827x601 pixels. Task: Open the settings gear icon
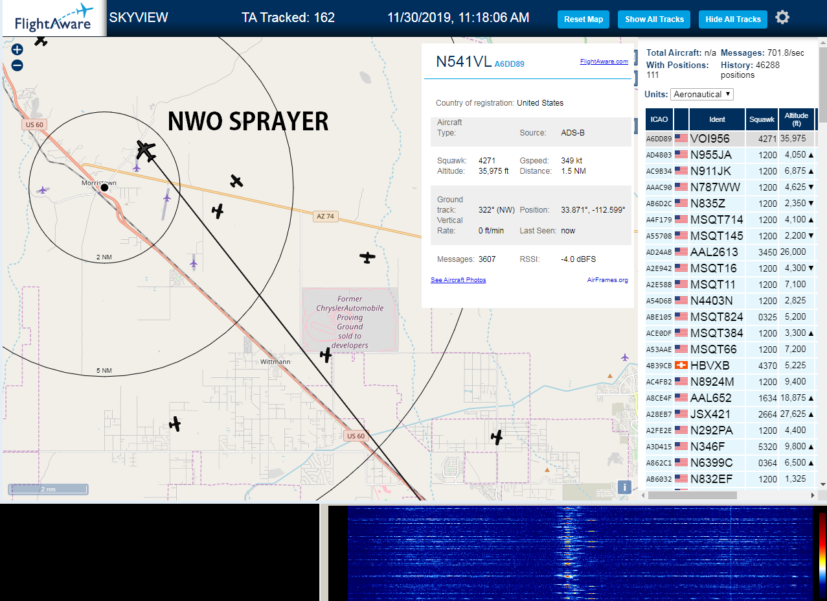click(782, 18)
